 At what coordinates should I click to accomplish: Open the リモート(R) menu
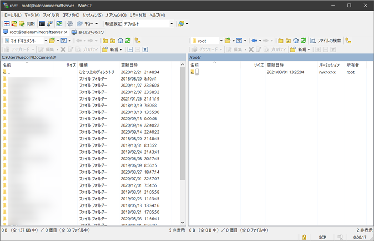pos(138,15)
